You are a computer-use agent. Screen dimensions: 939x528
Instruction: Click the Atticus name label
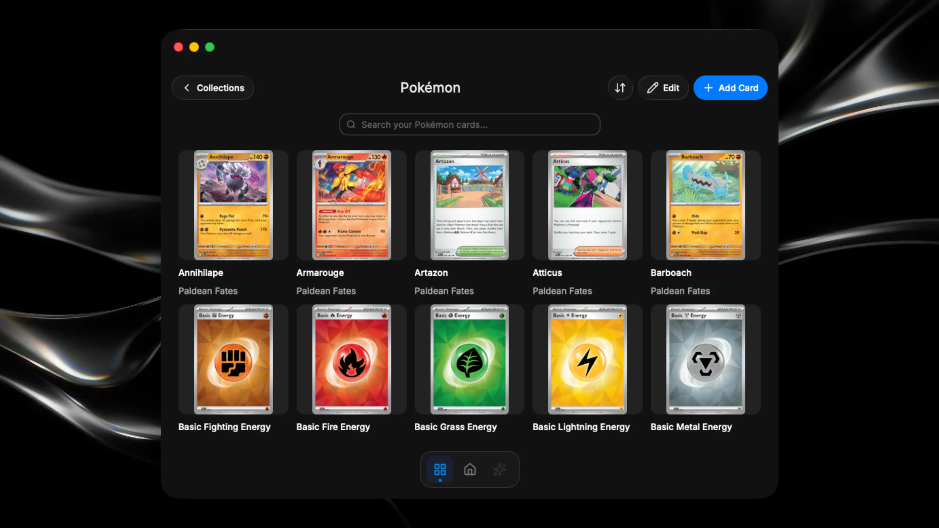pyautogui.click(x=547, y=273)
